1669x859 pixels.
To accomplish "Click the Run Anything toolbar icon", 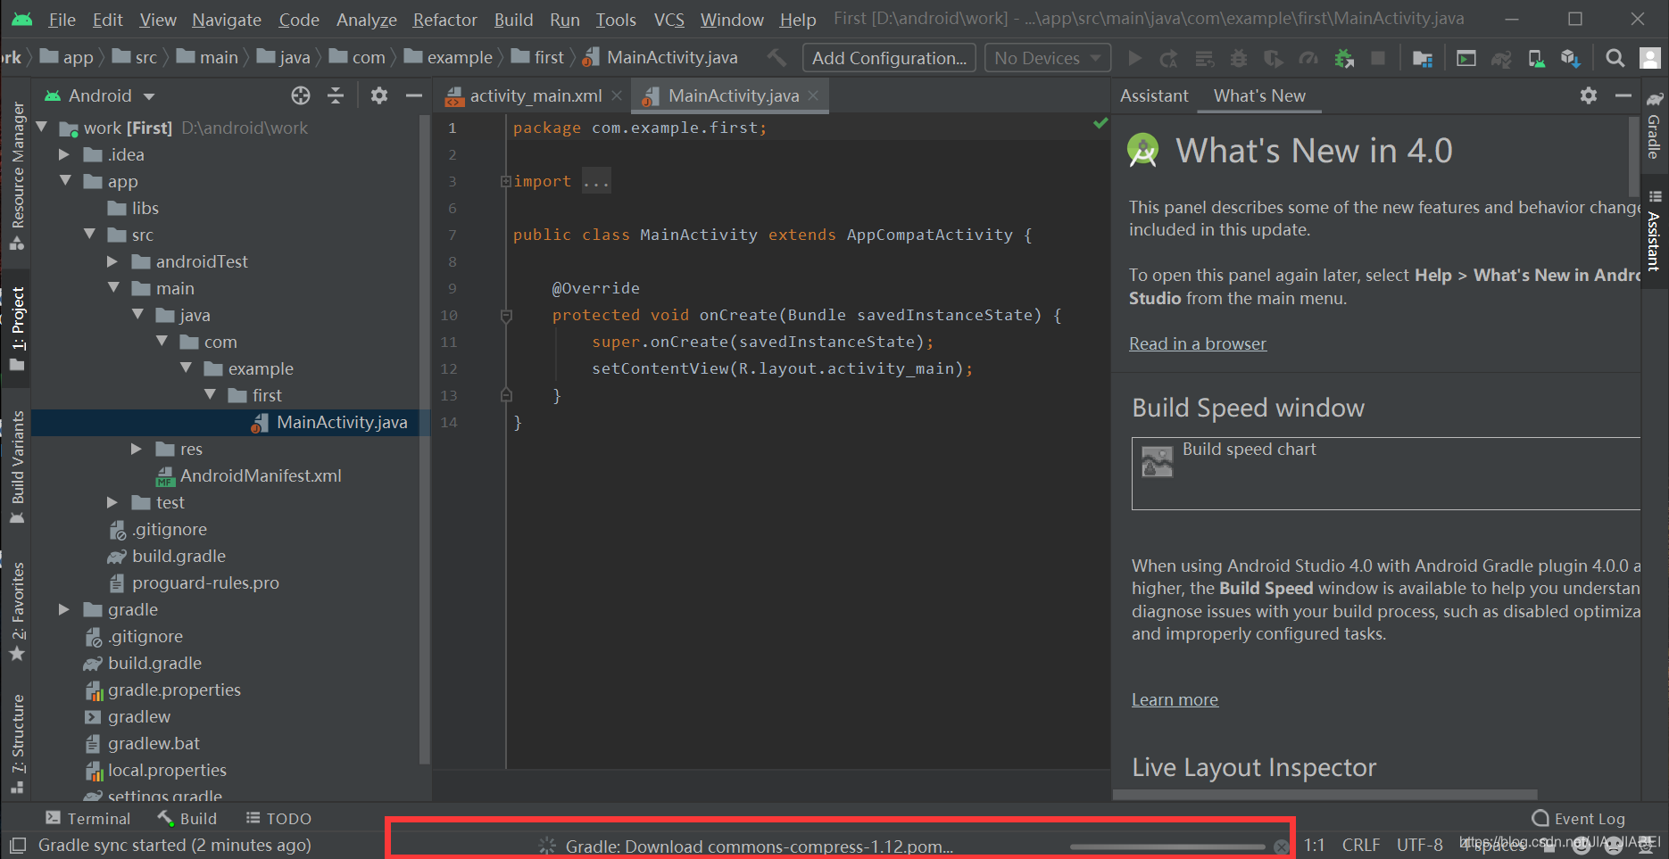I will coord(1466,58).
